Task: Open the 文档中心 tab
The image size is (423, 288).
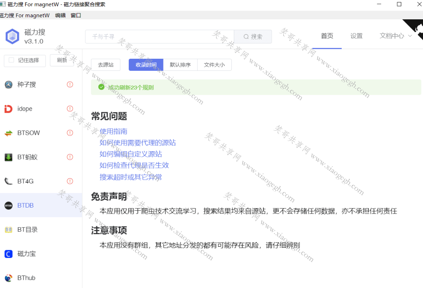Action: tap(392, 36)
